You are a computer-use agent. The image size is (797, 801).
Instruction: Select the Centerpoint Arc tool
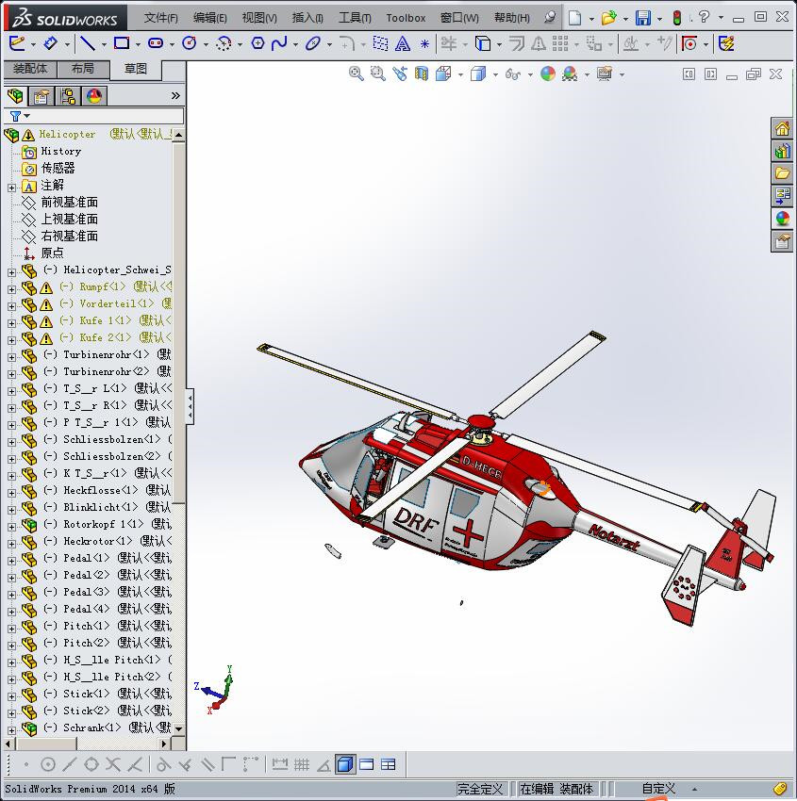click(x=224, y=44)
